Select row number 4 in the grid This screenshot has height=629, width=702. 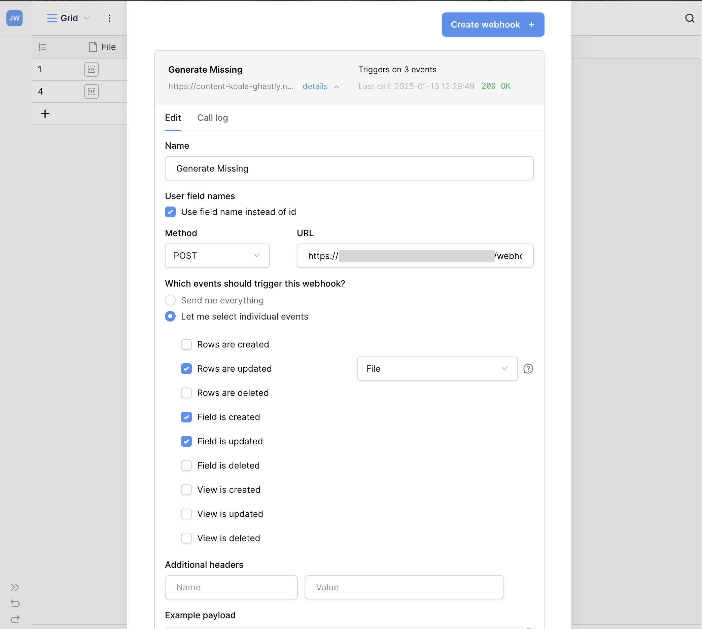[x=40, y=91]
